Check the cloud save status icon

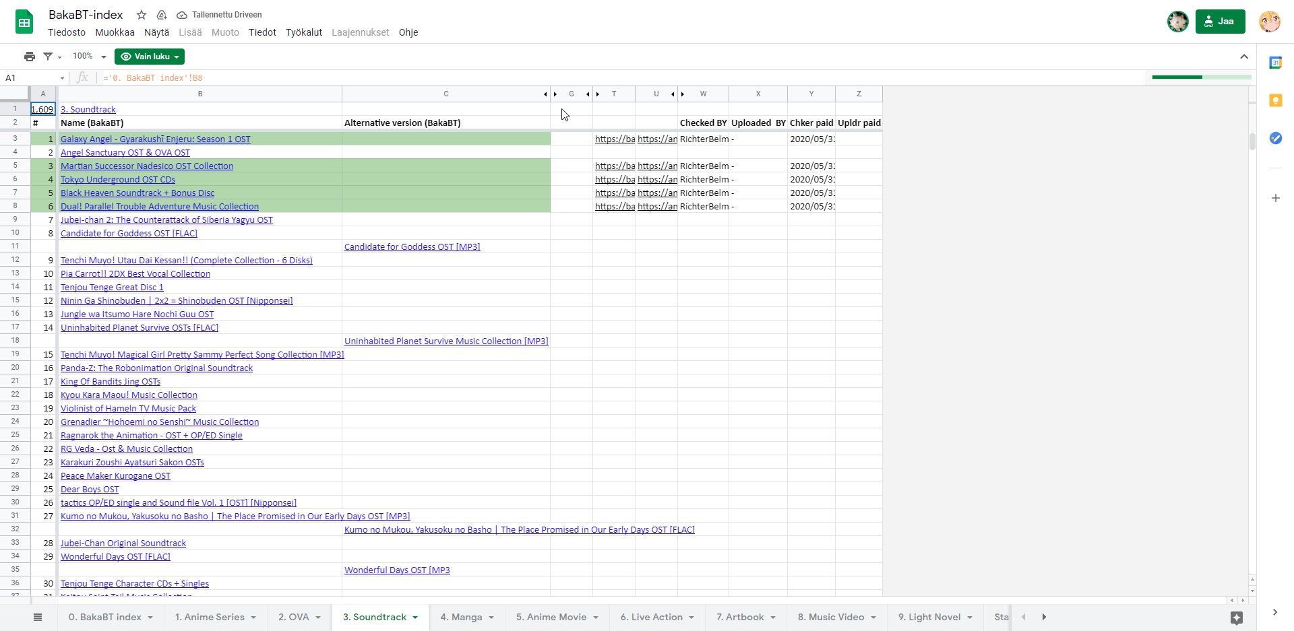(x=182, y=15)
